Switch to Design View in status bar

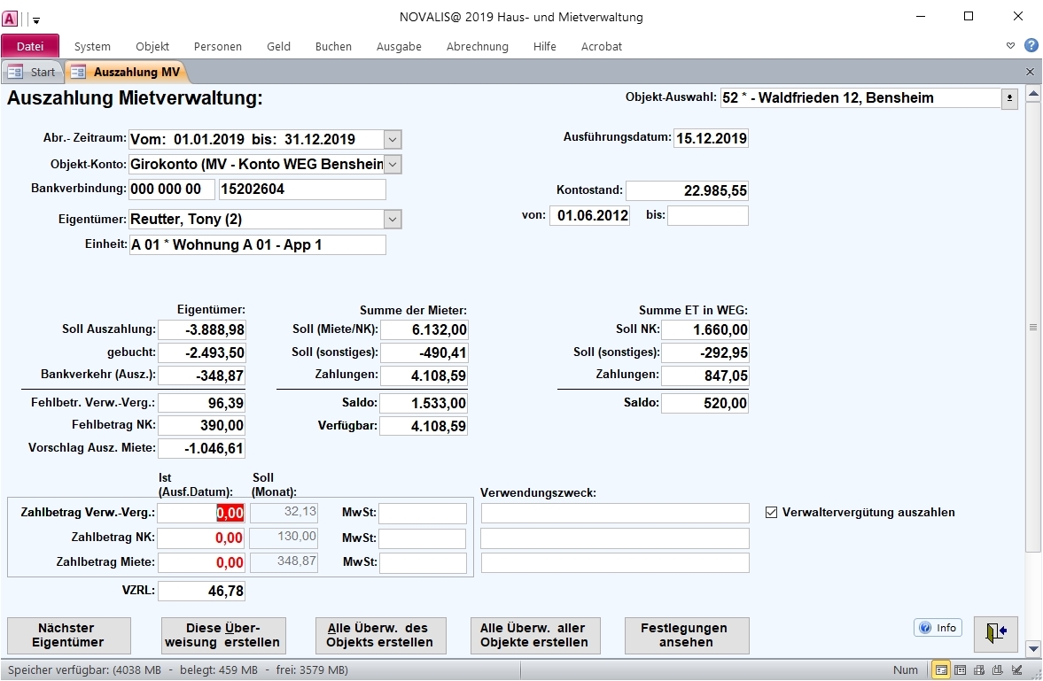point(1016,669)
